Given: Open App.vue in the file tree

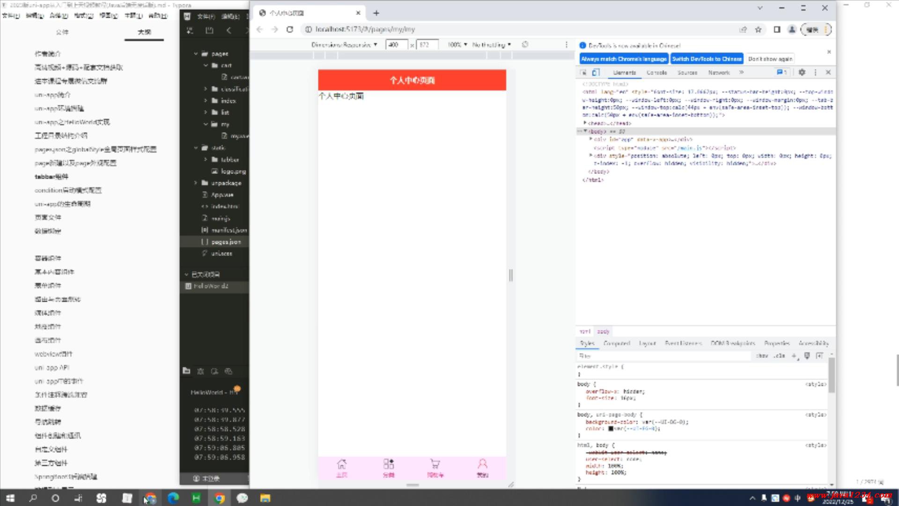Looking at the screenshot, I should [x=222, y=195].
